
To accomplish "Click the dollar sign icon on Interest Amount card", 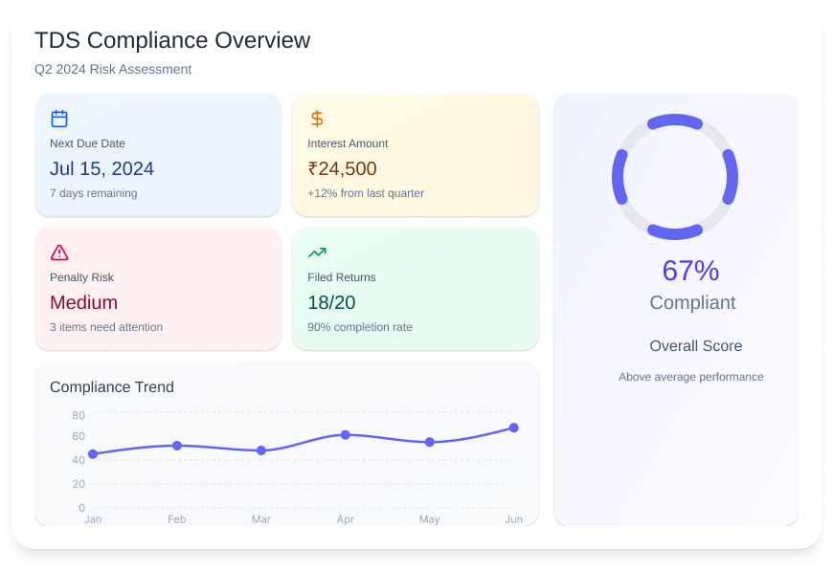I will [317, 119].
